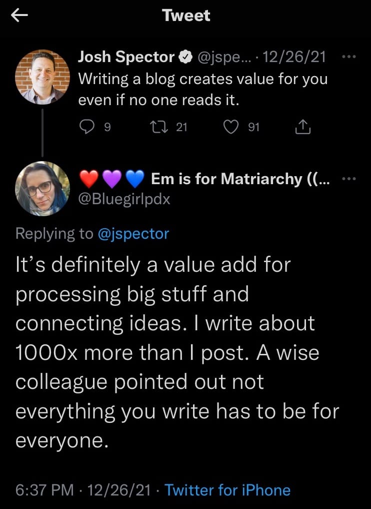Like Josh Spector's tweet with the heart icon
Viewport: 371px width, 509px height.
pos(230,127)
